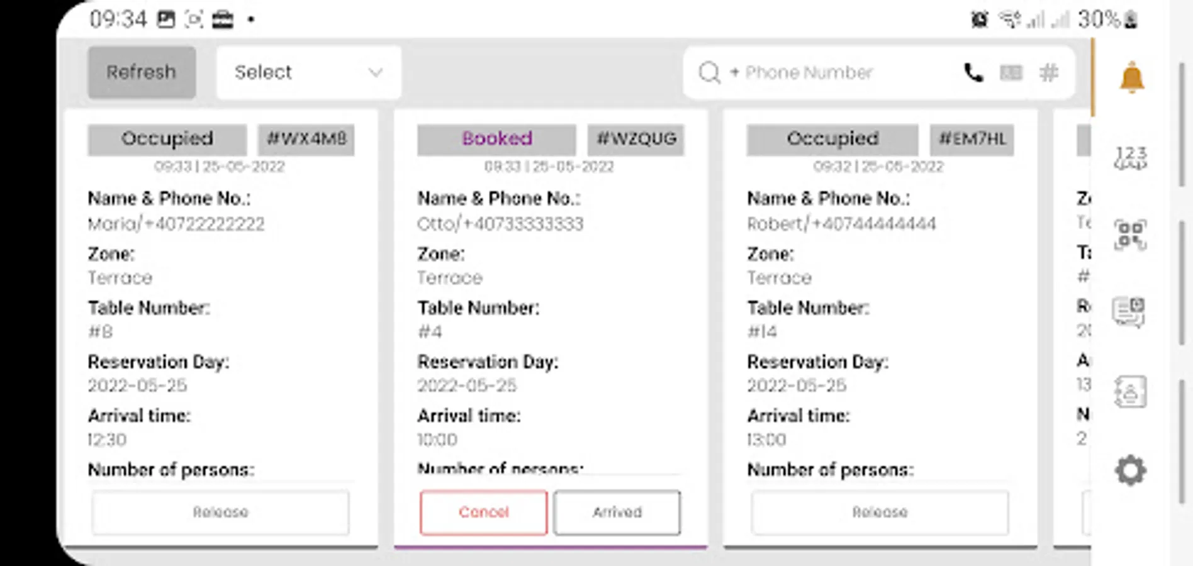Viewport: 1193px width, 566px height.
Task: Click reservation code #WZQUG tag
Action: [636, 139]
